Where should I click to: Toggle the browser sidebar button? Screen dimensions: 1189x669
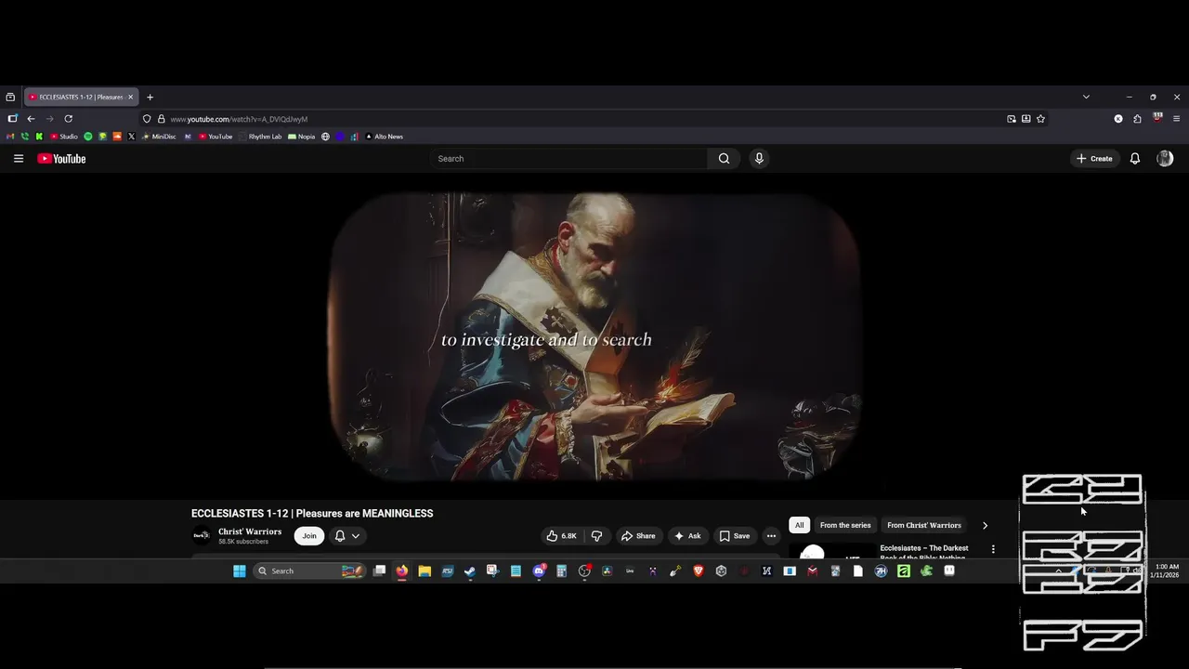(12, 119)
